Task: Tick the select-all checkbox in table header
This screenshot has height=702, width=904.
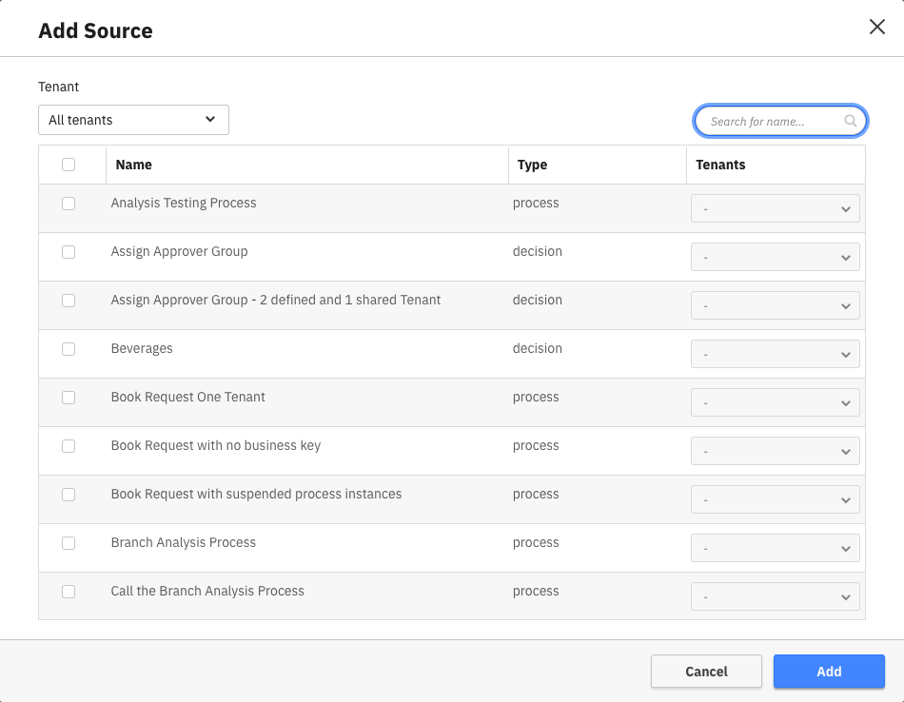Action: tap(69, 165)
